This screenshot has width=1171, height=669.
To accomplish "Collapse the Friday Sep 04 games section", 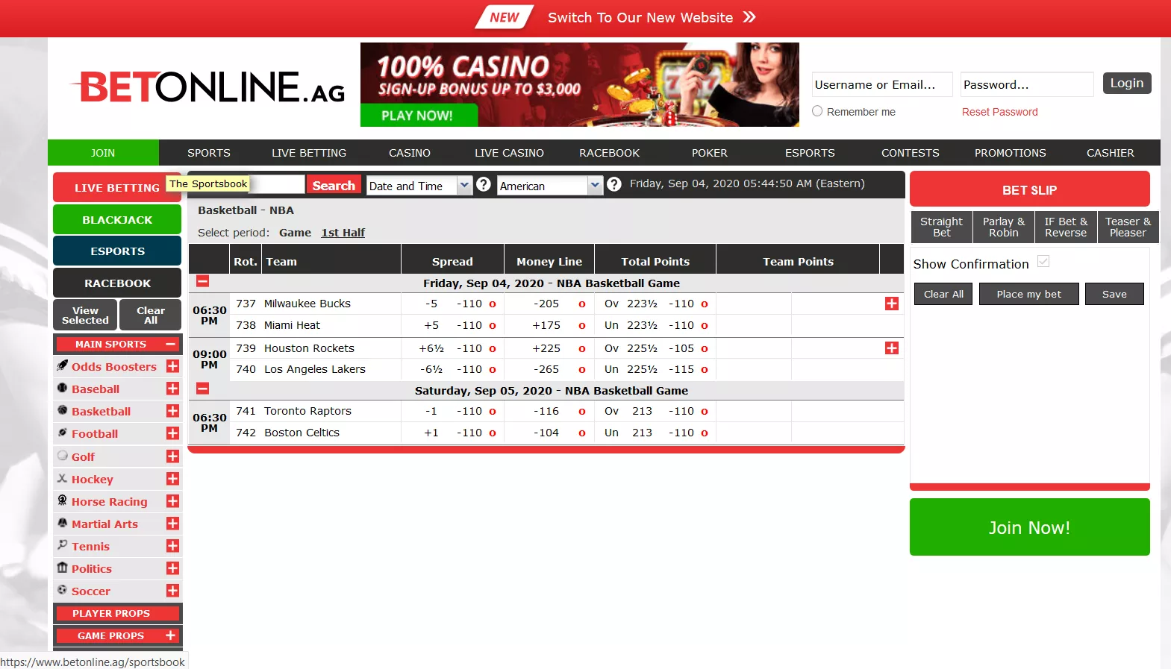I will (x=203, y=281).
